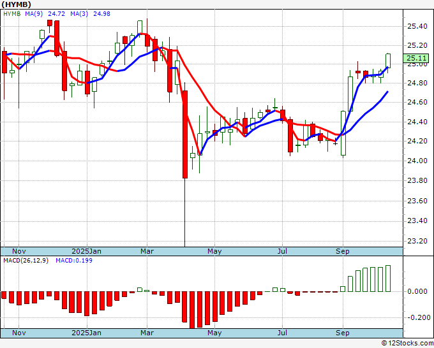This screenshot has width=434, height=348.
Task: Click the 25.20 price axis label
Action: tap(417, 46)
